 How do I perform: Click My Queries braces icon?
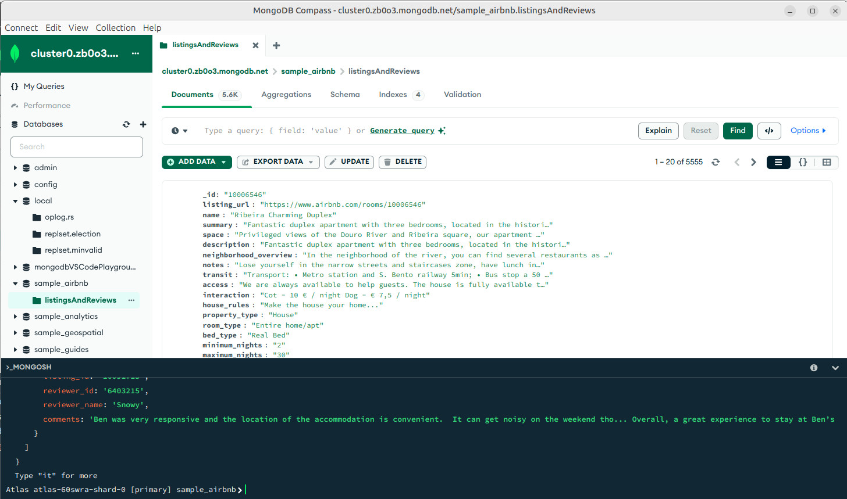[15, 87]
